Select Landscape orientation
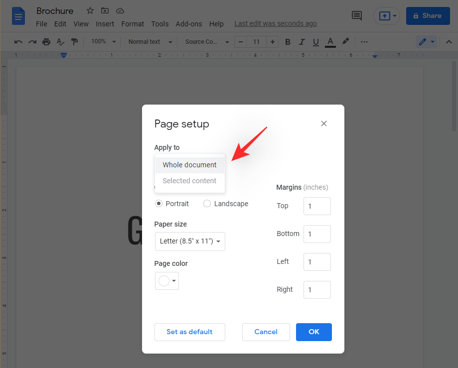Viewport: 458px width, 368px height. pyautogui.click(x=207, y=204)
